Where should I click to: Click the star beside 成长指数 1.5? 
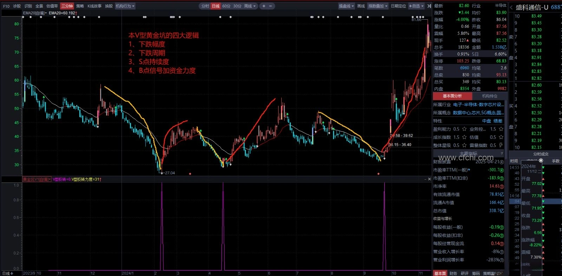pyautogui.click(x=464, y=137)
